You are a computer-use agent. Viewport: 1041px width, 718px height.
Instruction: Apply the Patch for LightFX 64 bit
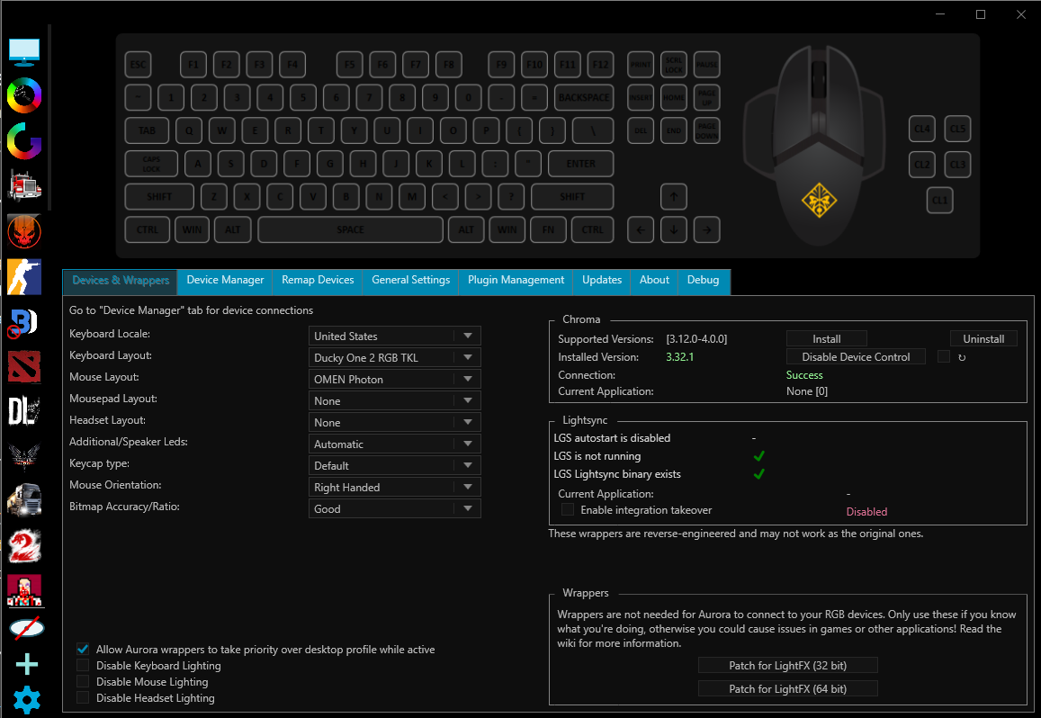787,688
